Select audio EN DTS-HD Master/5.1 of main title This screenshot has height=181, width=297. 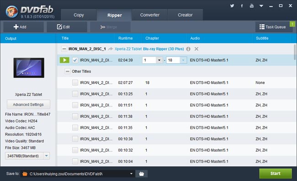(x=209, y=60)
